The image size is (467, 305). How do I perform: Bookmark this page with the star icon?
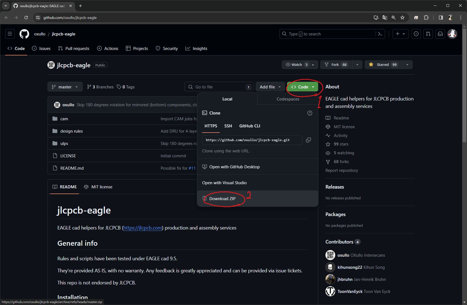tap(402, 18)
